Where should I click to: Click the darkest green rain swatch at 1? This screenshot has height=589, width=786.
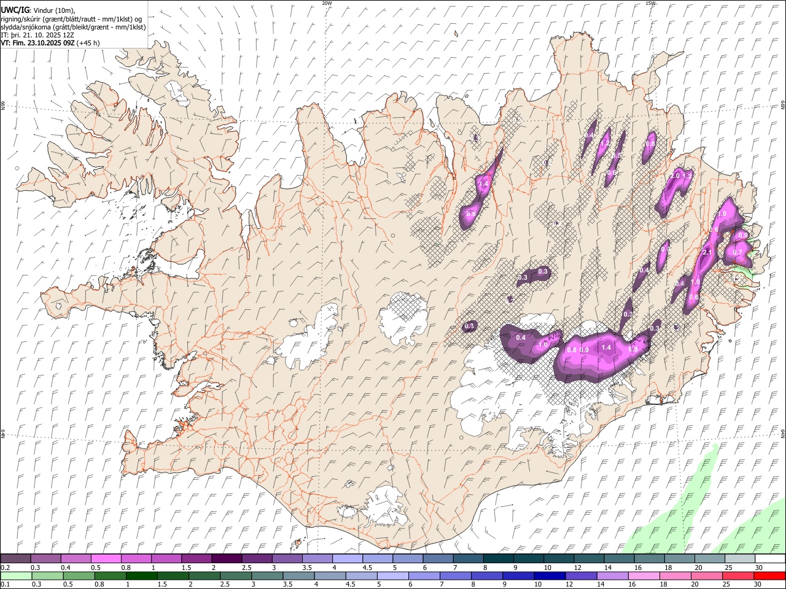click(x=142, y=576)
